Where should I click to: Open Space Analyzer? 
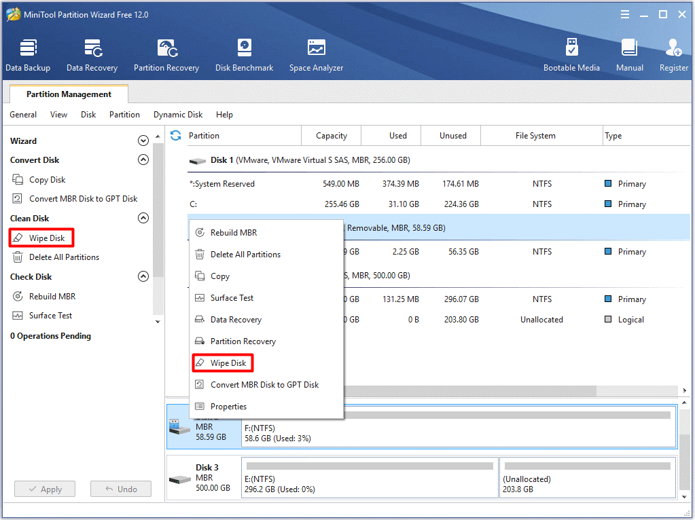click(316, 56)
